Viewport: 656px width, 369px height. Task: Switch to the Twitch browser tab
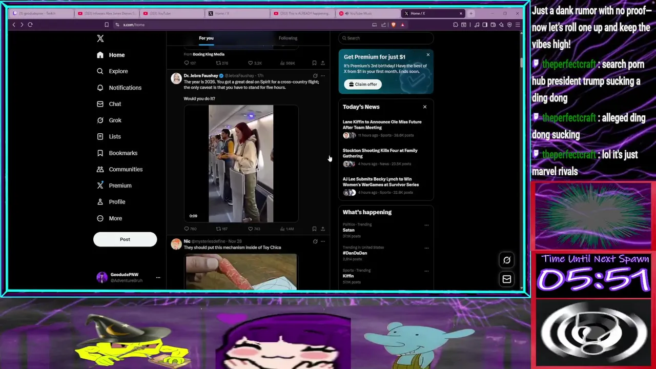(x=40, y=13)
